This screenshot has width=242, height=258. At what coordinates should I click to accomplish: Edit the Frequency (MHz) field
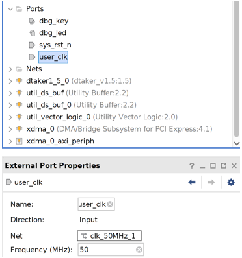[x=111, y=250]
